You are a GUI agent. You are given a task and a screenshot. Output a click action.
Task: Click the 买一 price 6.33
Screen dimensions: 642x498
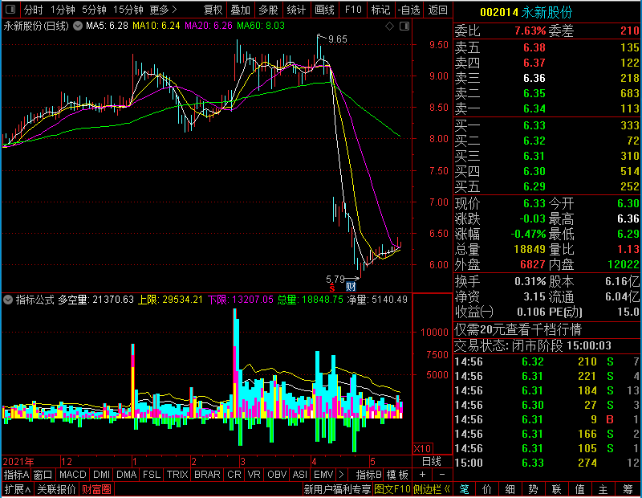click(534, 125)
